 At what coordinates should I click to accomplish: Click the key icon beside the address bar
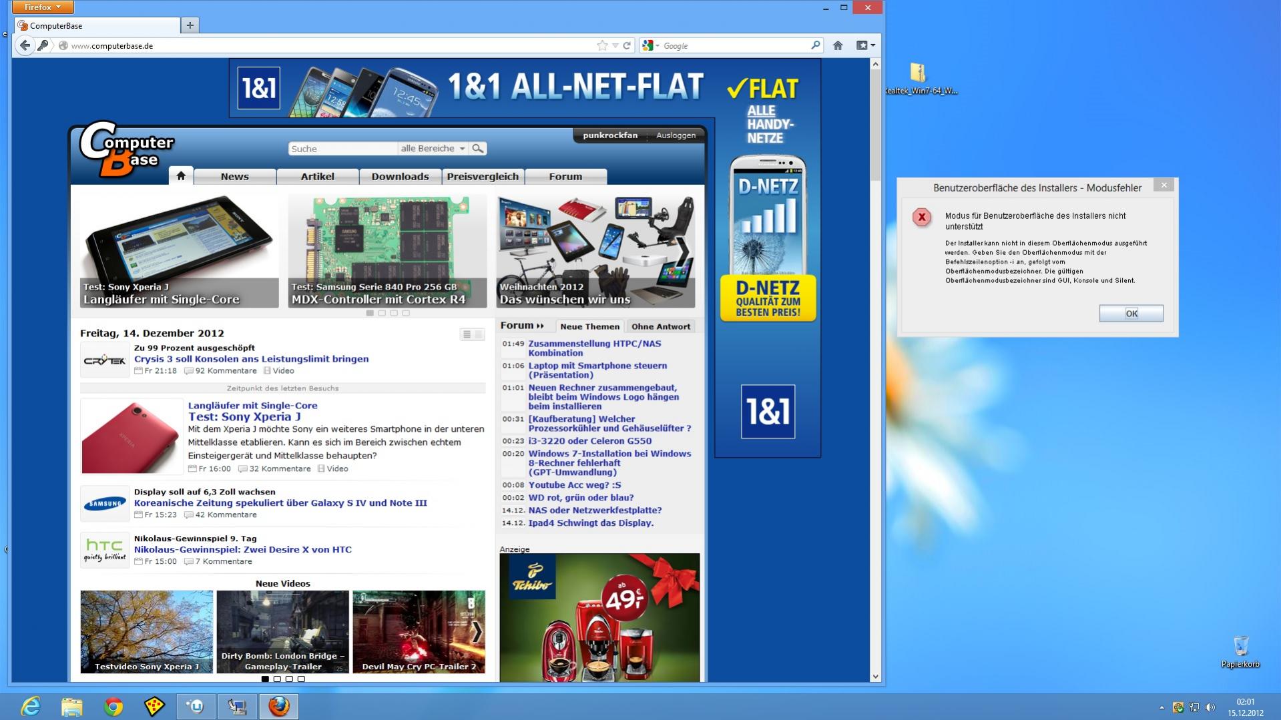[x=43, y=45]
